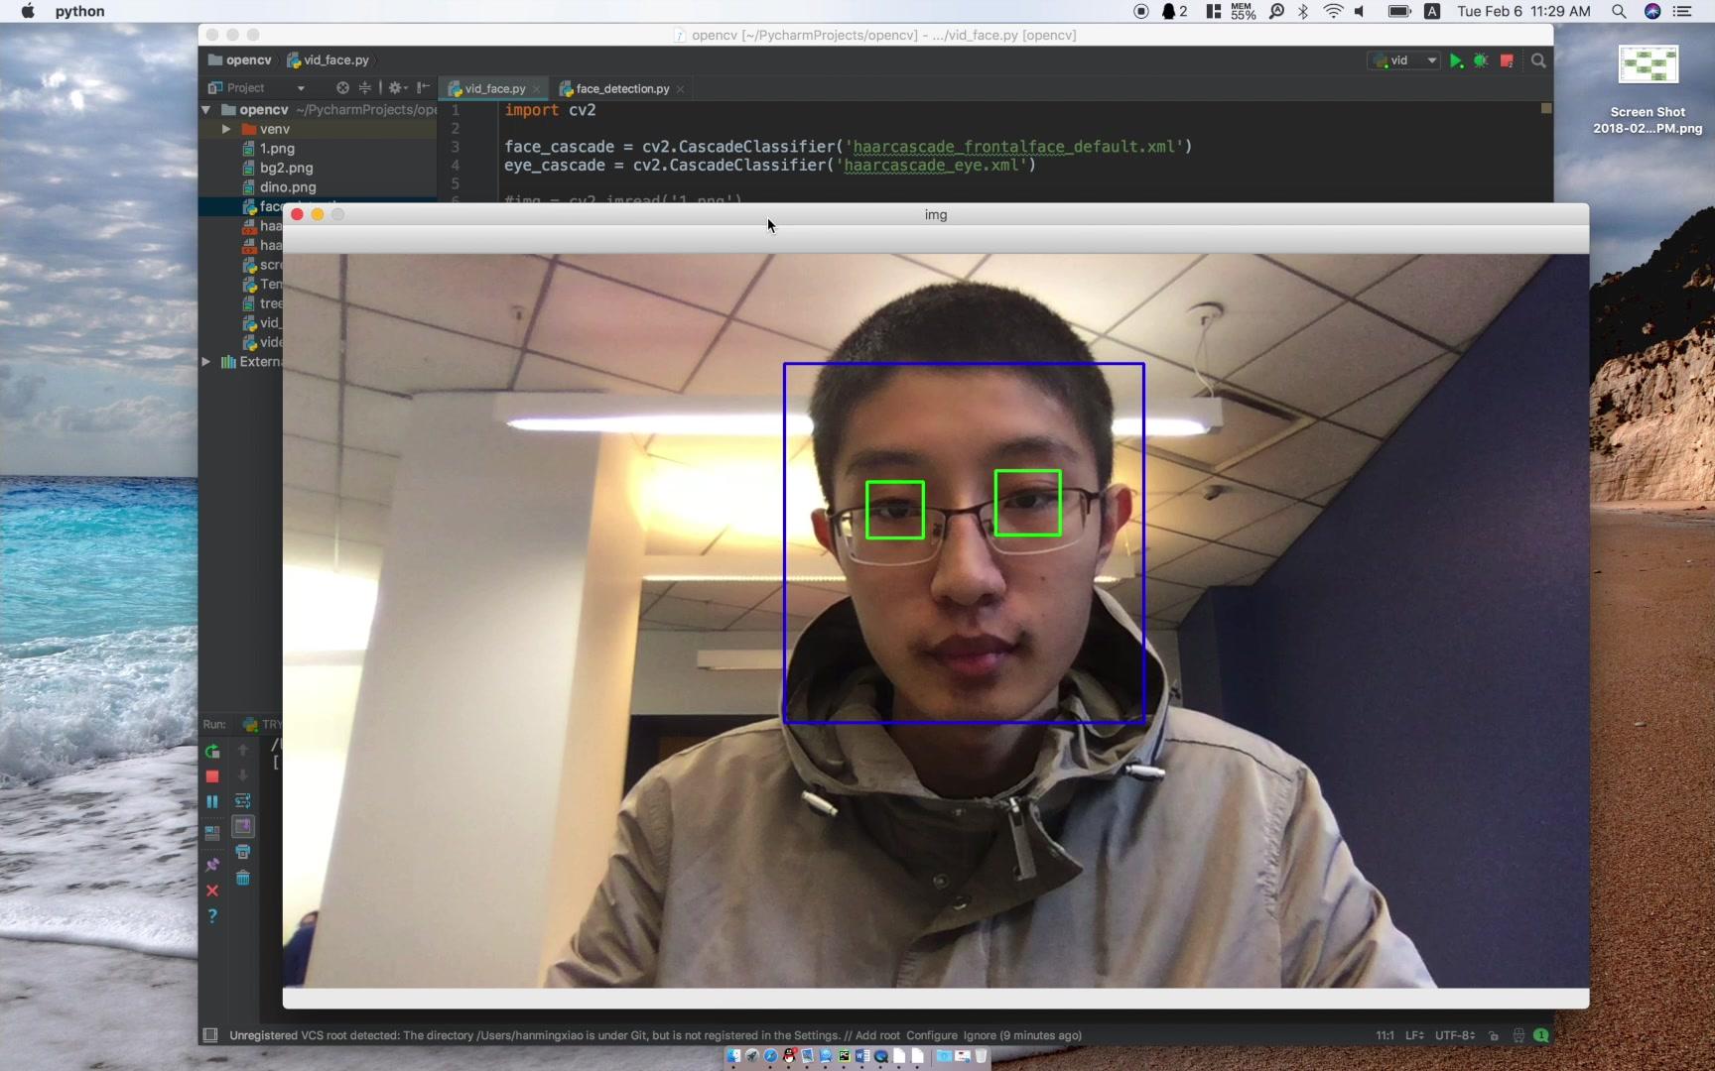
Task: Pause output with the blue pause icon
Action: coord(212,801)
